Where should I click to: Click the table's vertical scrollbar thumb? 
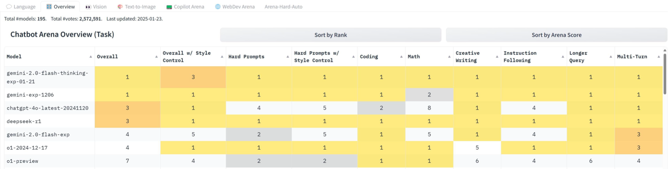(665, 74)
